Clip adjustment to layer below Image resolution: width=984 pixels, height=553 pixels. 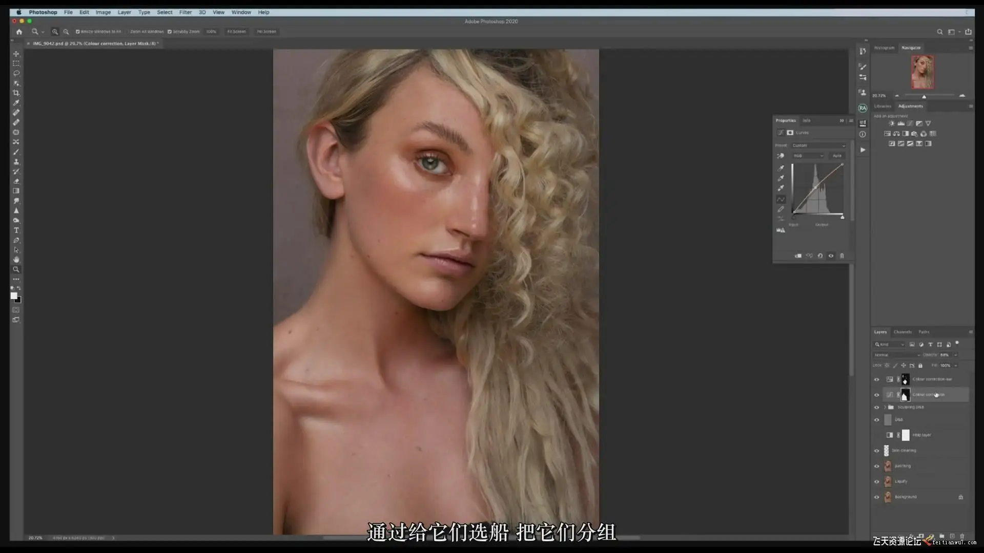click(x=798, y=256)
